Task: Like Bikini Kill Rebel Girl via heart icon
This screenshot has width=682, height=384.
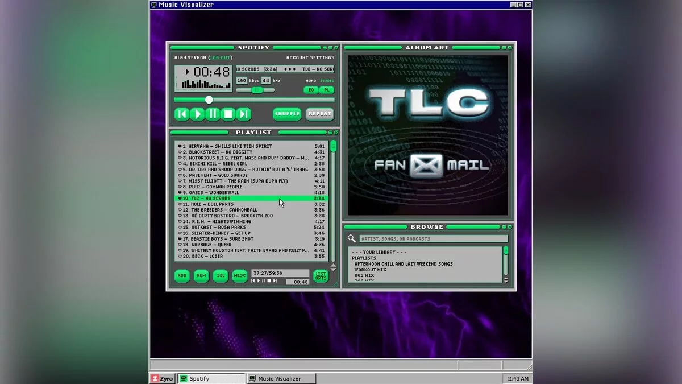Action: (x=180, y=164)
